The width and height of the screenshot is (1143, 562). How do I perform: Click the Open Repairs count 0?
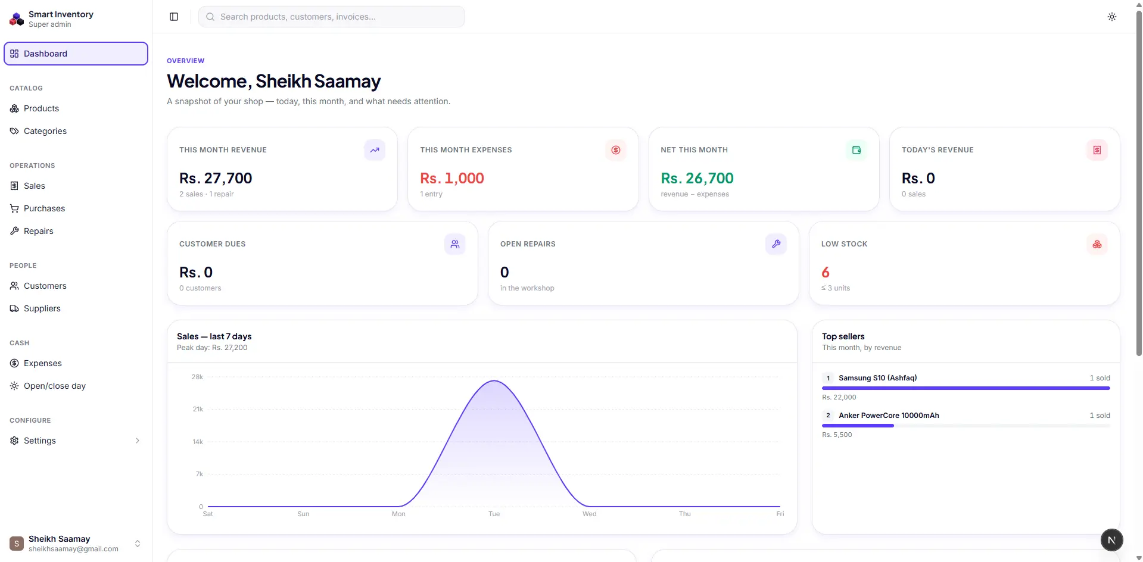[x=504, y=272]
